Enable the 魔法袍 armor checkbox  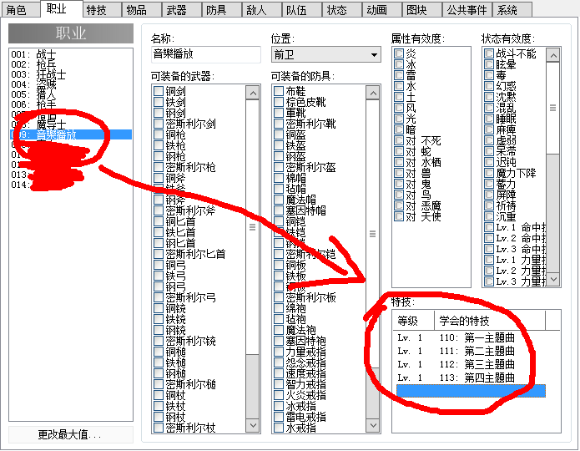pyautogui.click(x=279, y=330)
